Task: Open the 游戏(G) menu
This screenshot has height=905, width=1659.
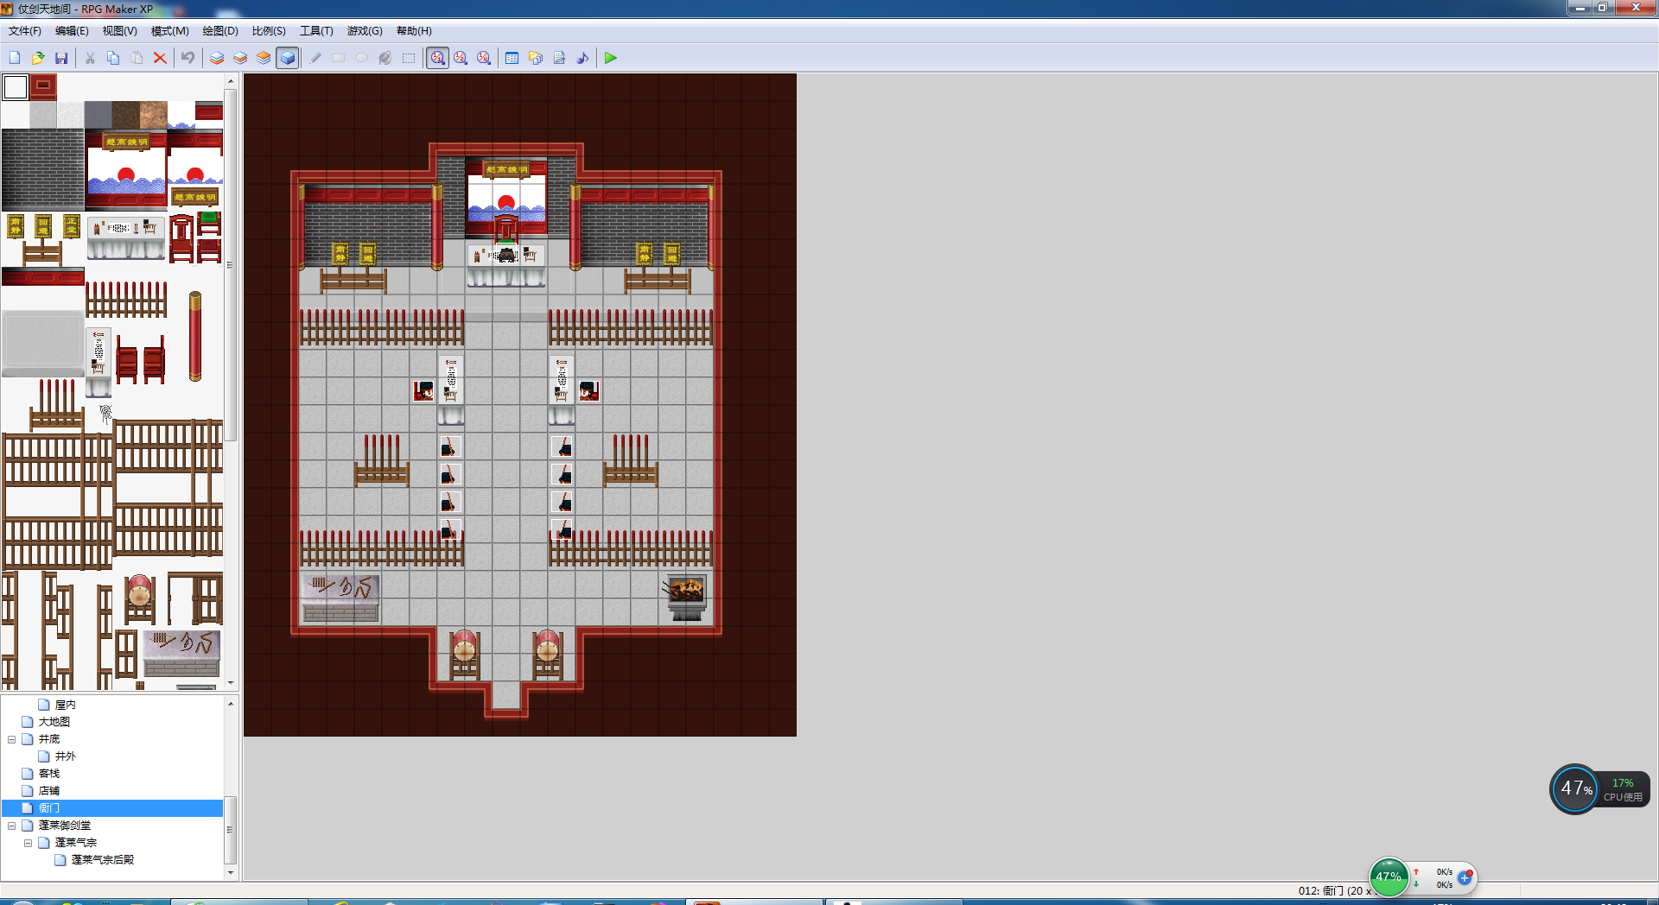Action: tap(365, 31)
